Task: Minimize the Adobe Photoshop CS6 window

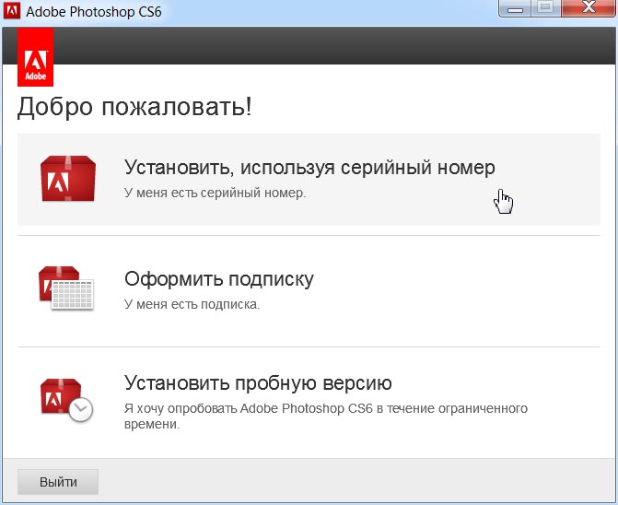Action: (x=515, y=8)
